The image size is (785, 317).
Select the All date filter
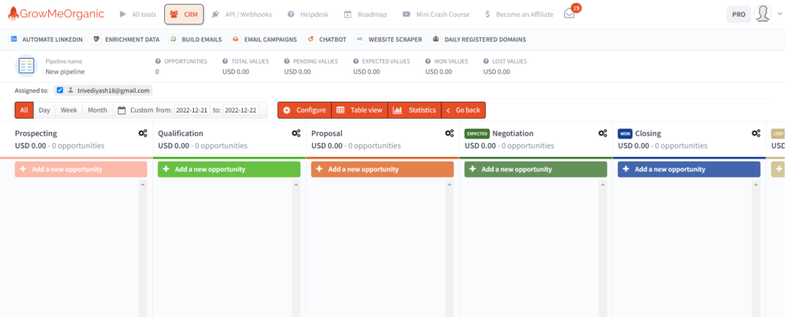(24, 110)
